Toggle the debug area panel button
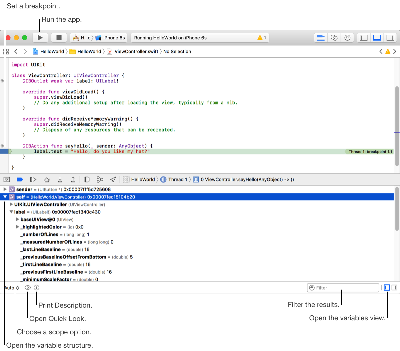Image resolution: width=400 pixels, height=351 pixels. pos(377,38)
